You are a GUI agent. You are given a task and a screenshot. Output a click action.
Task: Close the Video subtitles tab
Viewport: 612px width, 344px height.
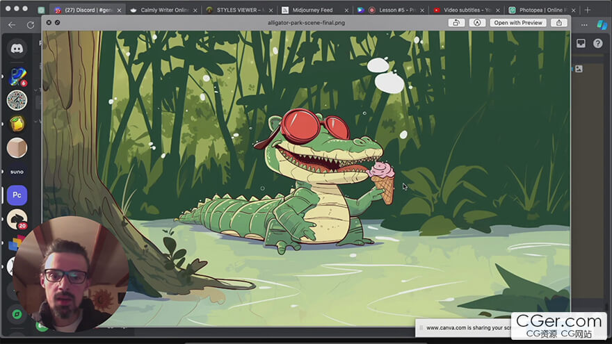click(x=498, y=10)
